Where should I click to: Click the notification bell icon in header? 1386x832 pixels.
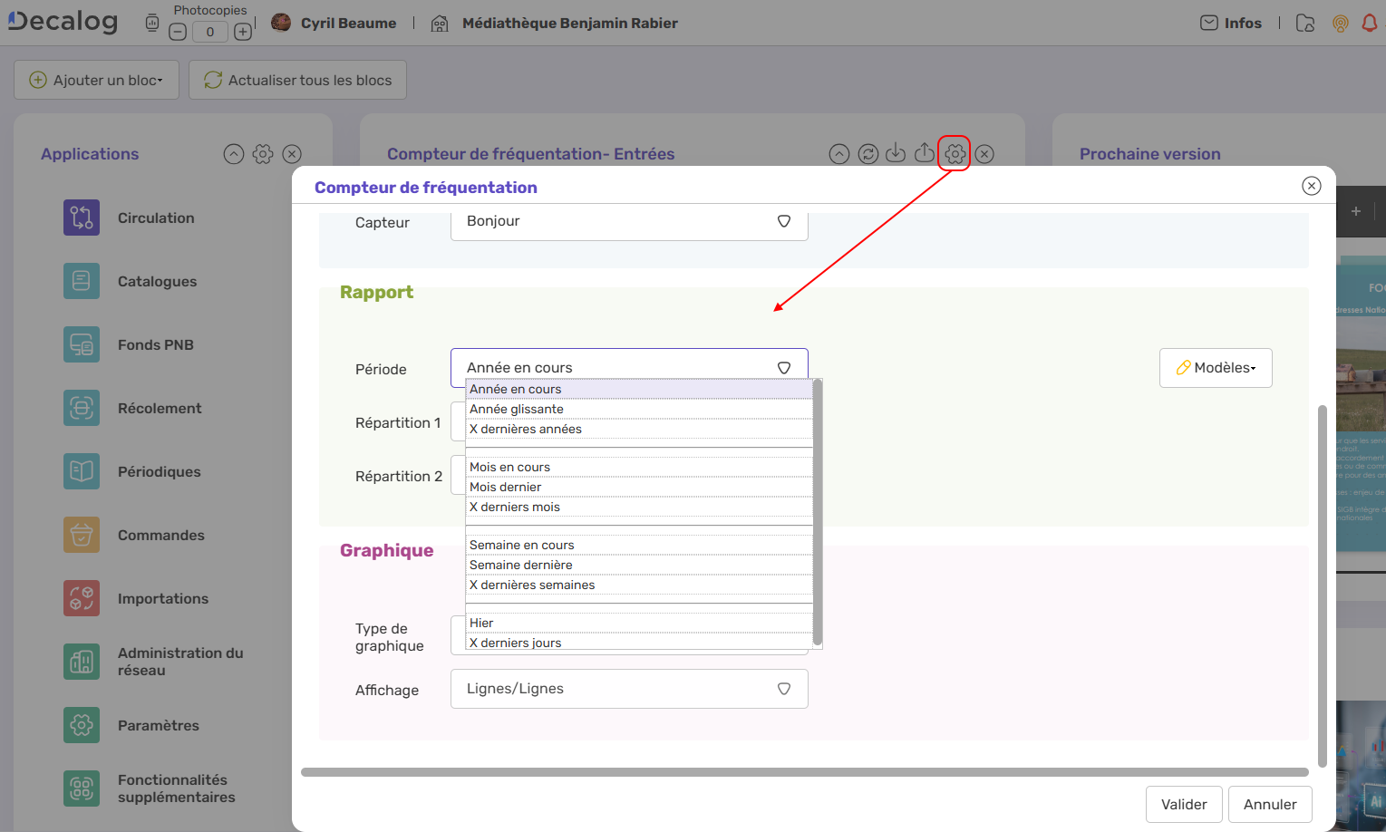coord(1369,24)
